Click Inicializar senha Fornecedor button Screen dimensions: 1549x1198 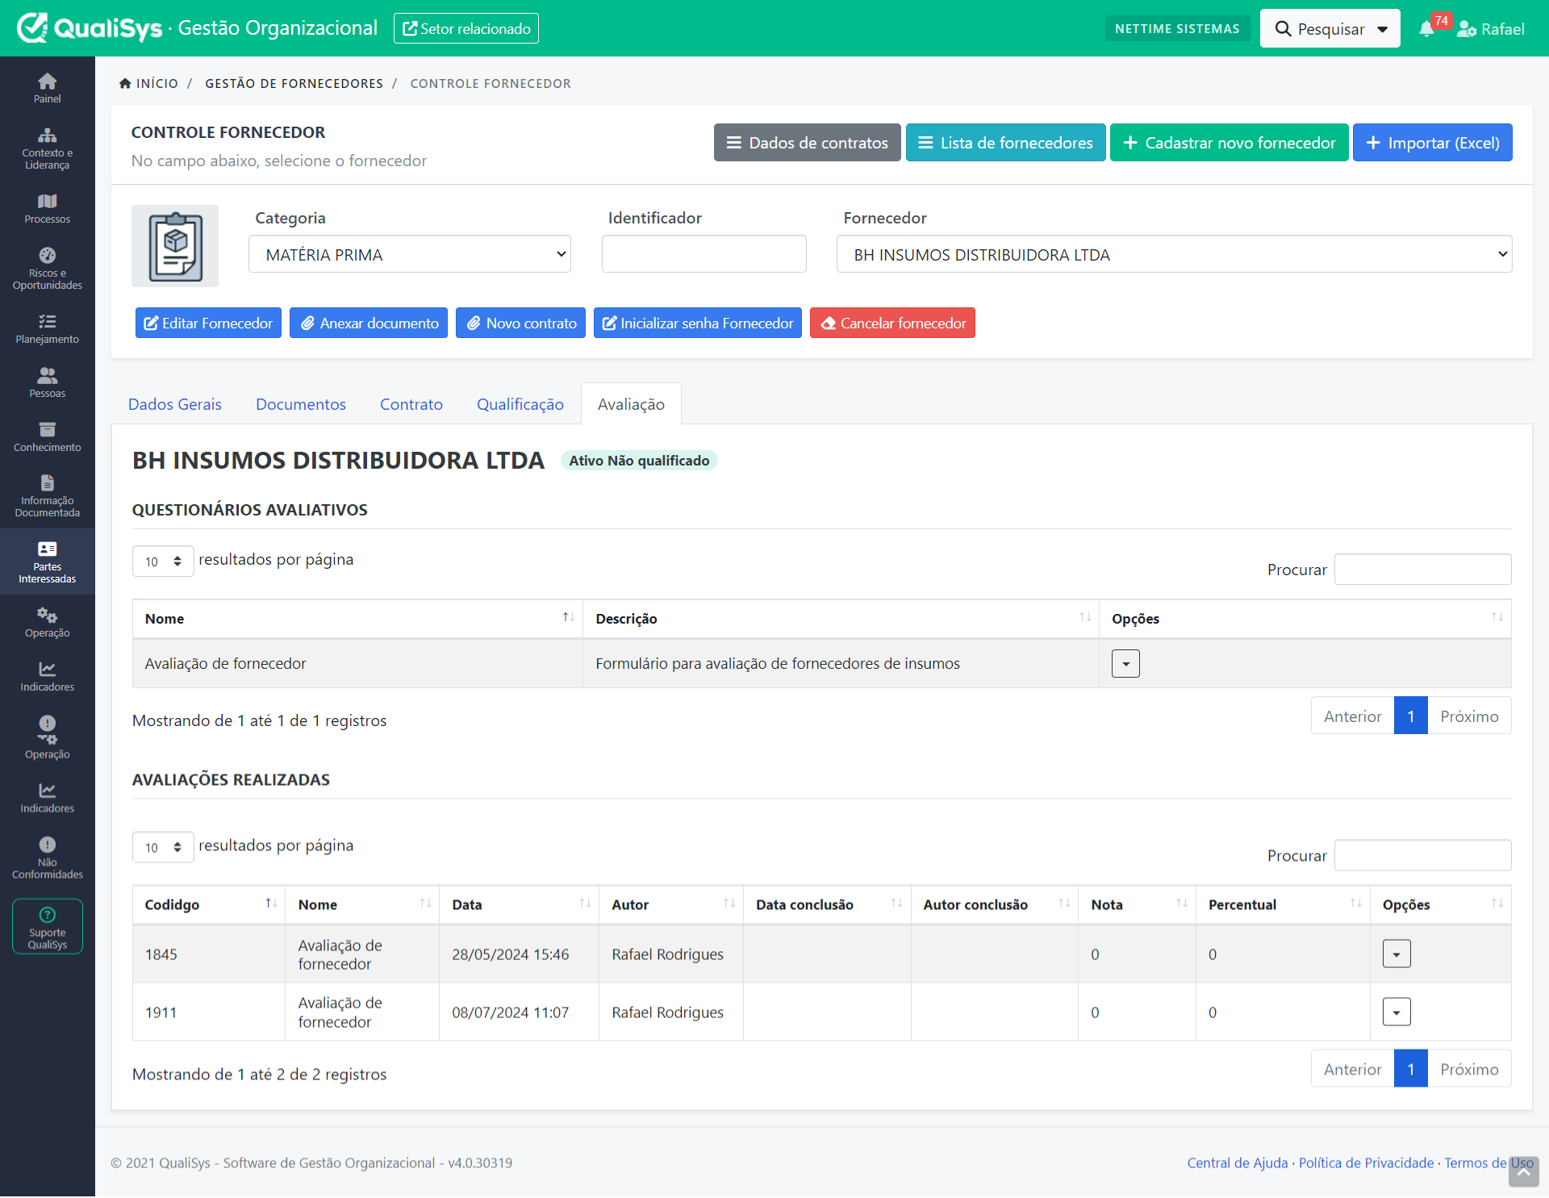tap(698, 323)
